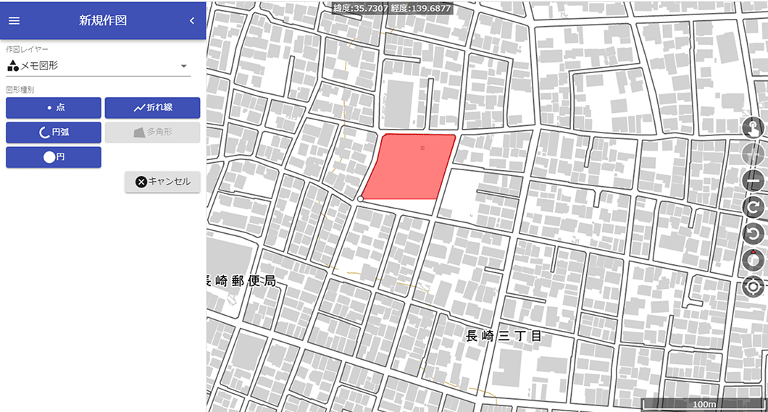This screenshot has width=768, height=412.
Task: Rotate the map clockwise
Action: pyautogui.click(x=754, y=207)
